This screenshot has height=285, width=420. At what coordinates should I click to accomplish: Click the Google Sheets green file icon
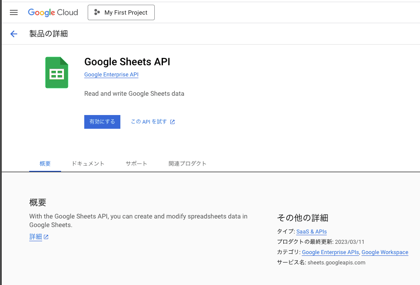pyautogui.click(x=57, y=73)
